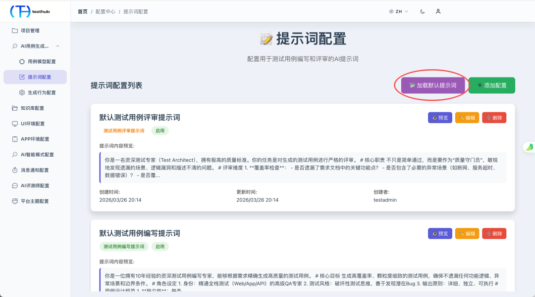Click 启用 tag in the 编写提示词 card
Image resolution: width=535 pixels, height=297 pixels.
[160, 247]
